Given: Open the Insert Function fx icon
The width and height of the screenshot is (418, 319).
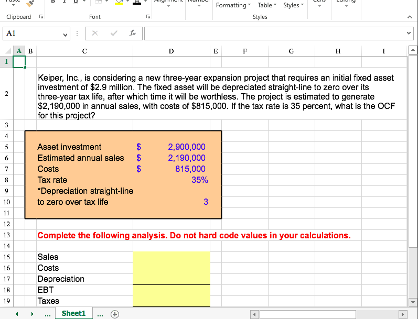Looking at the screenshot, I should coord(133,34).
